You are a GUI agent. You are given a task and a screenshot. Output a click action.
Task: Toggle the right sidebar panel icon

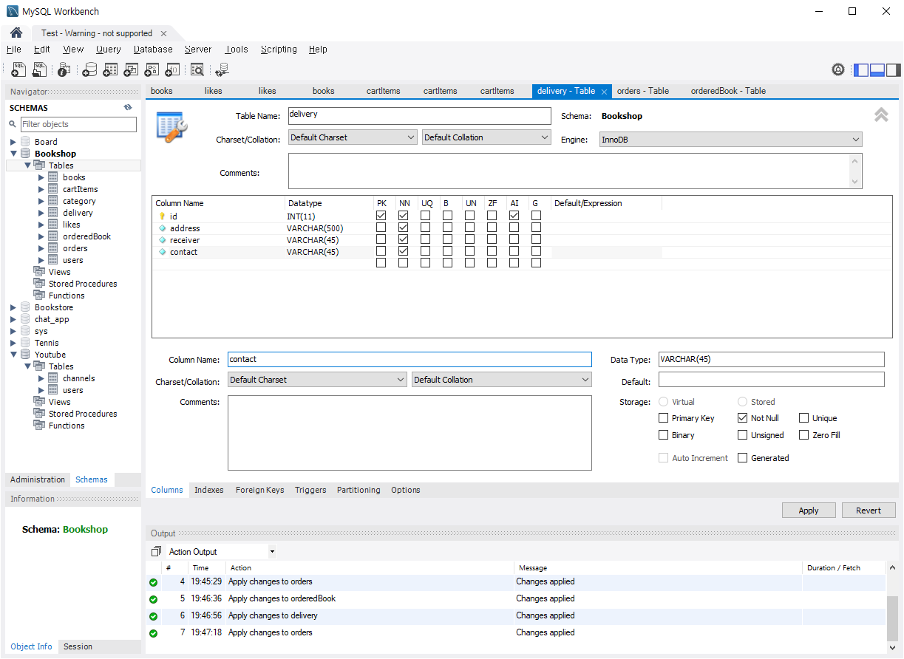point(894,70)
